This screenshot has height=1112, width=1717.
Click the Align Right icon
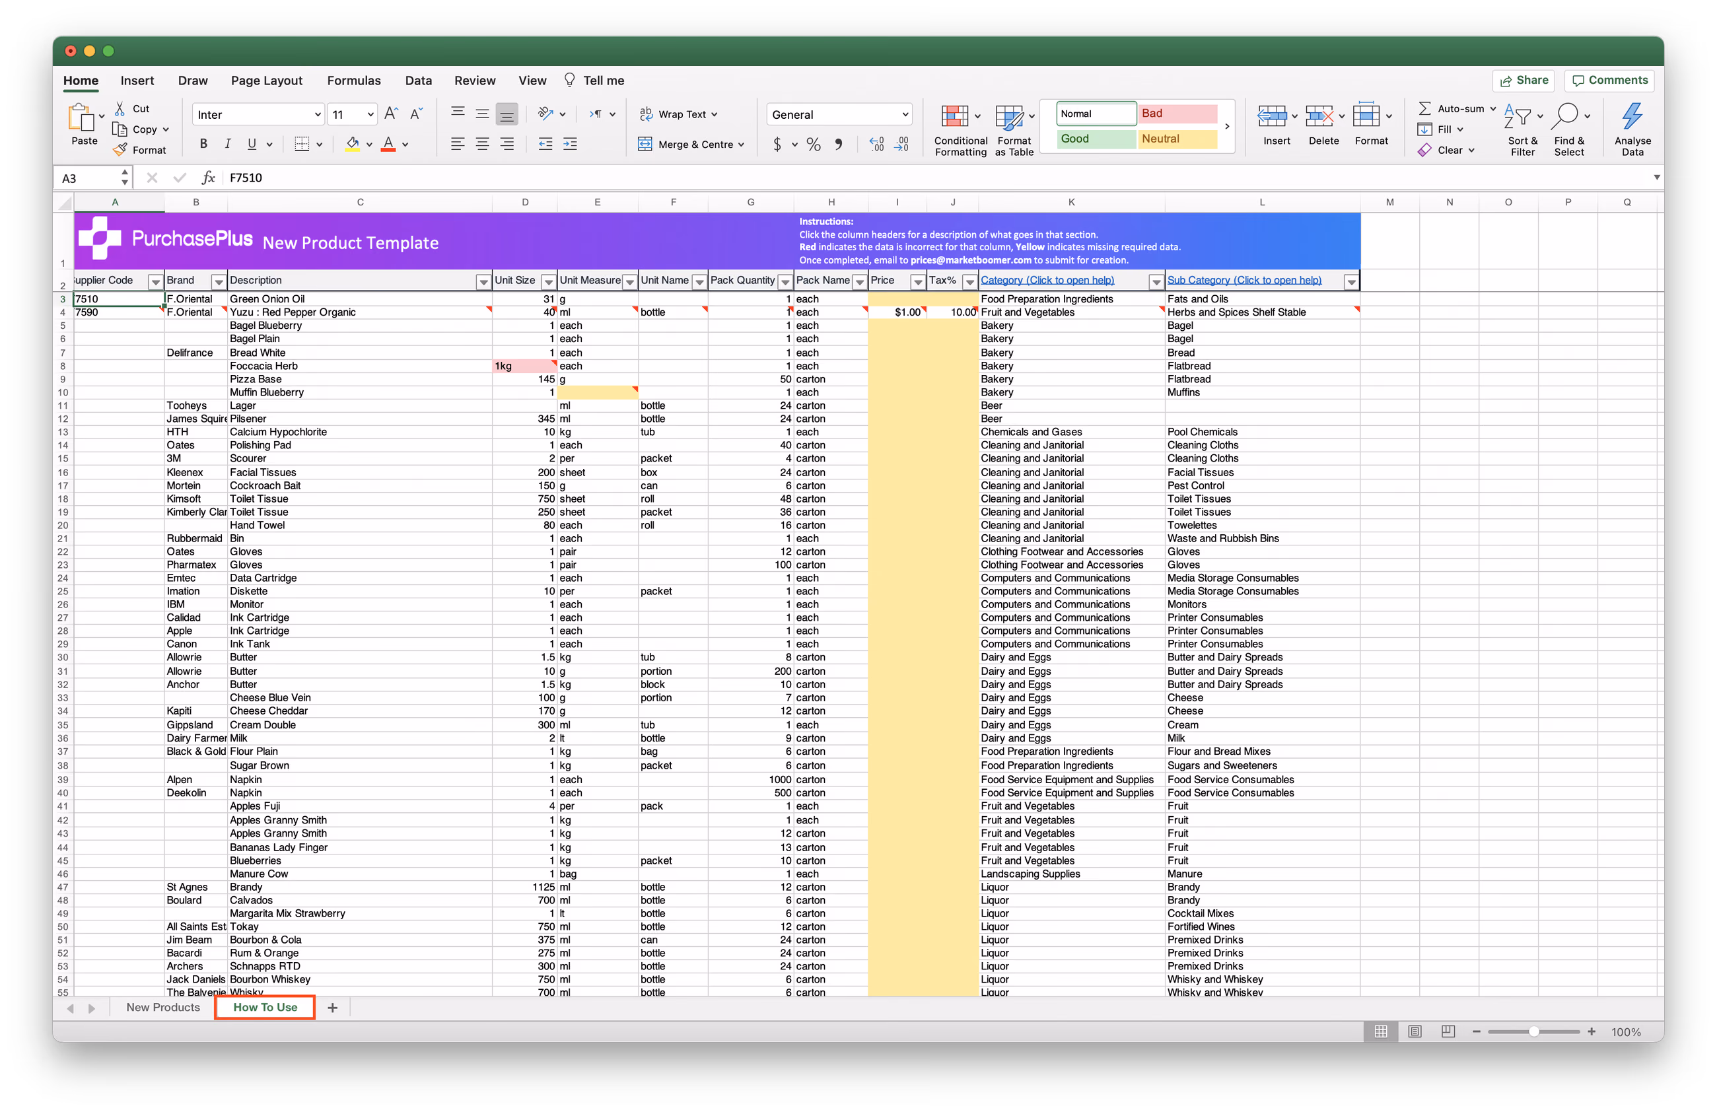507,144
